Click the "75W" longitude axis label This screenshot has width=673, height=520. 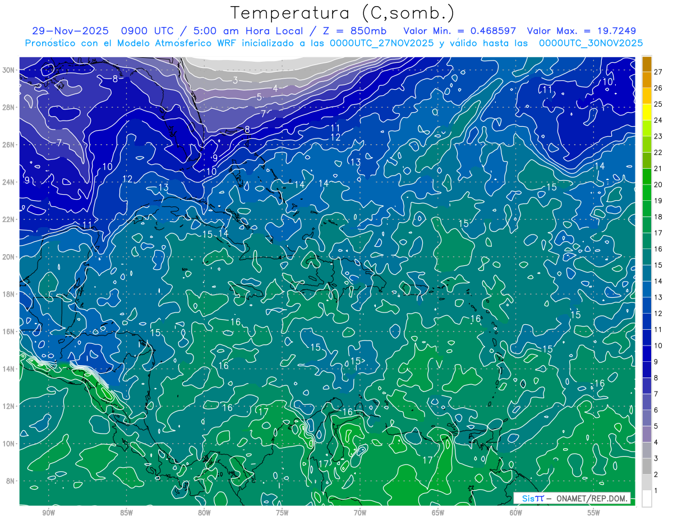click(x=282, y=513)
